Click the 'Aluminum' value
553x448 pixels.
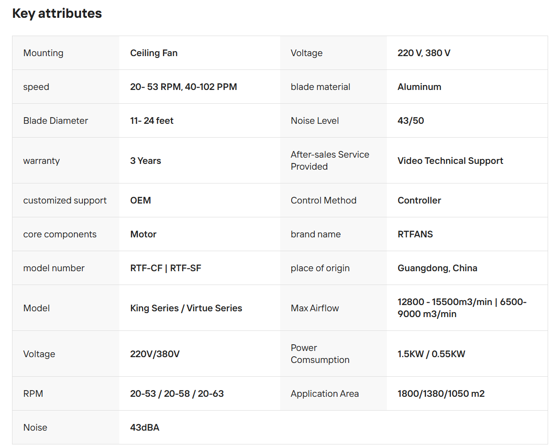click(x=419, y=87)
